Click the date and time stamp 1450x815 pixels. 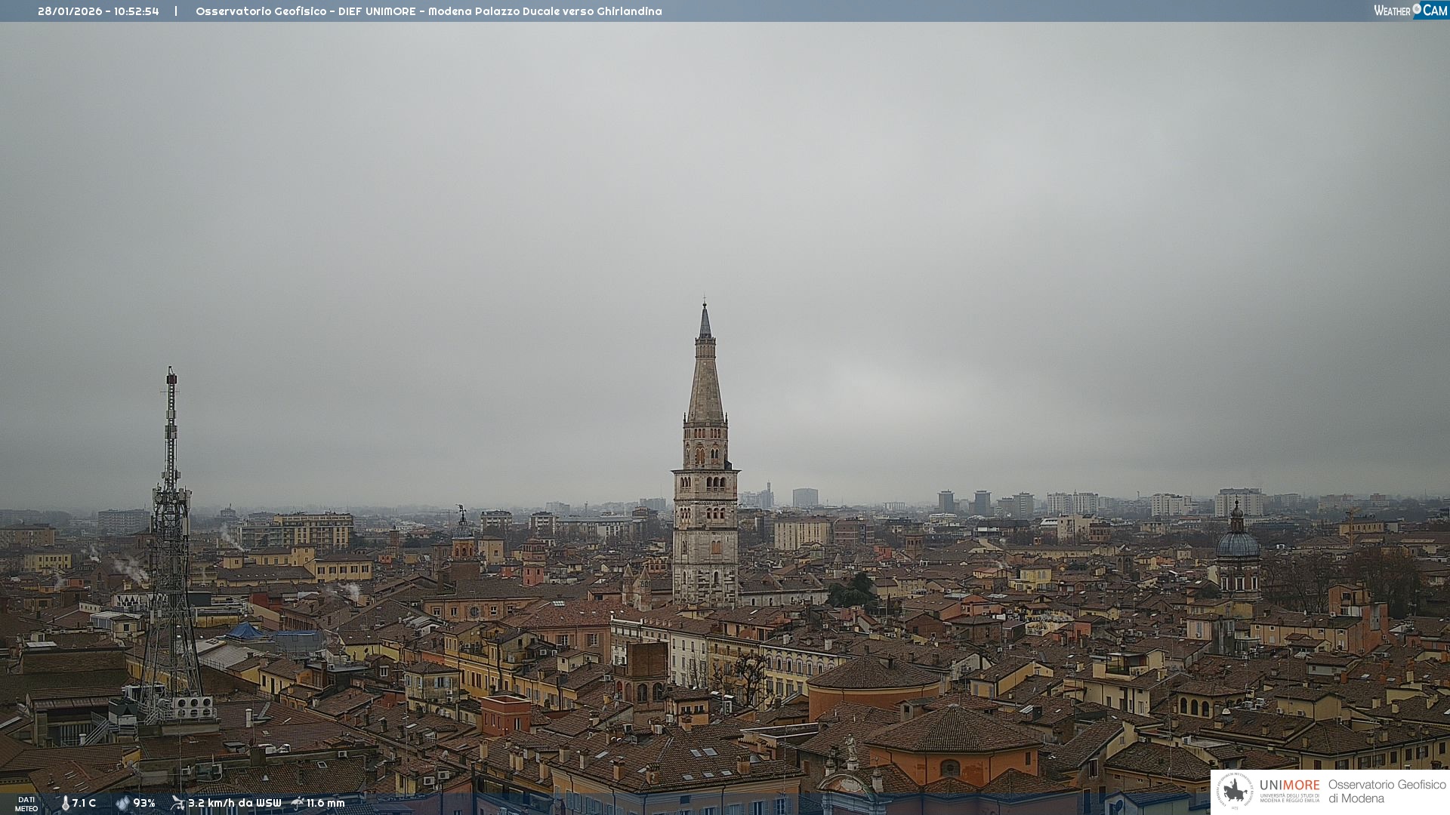98,11
